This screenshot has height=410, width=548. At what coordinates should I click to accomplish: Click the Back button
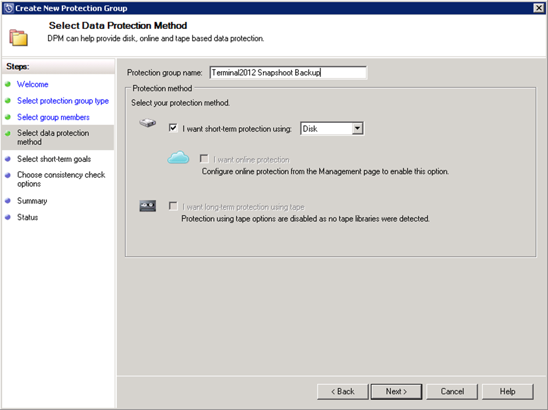pos(342,392)
